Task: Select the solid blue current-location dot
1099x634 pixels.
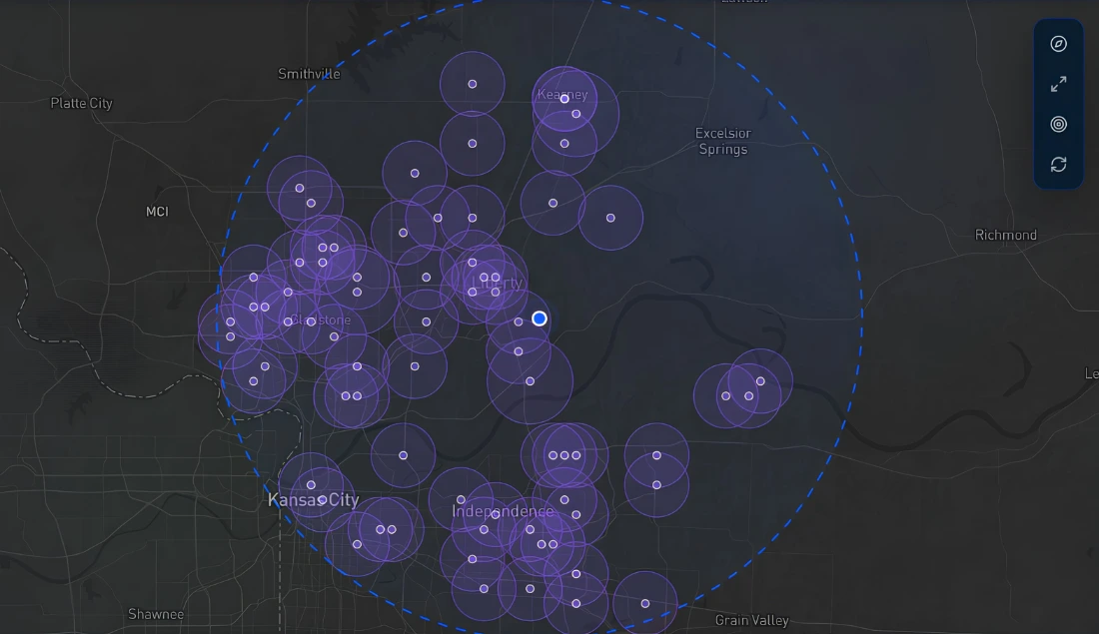Action: click(539, 318)
